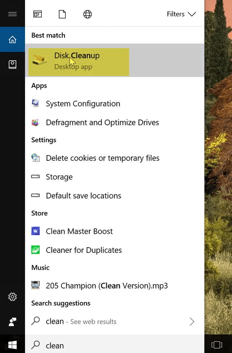The width and height of the screenshot is (232, 353).
Task: Open the Windows Start button
Action: pyautogui.click(x=12, y=345)
